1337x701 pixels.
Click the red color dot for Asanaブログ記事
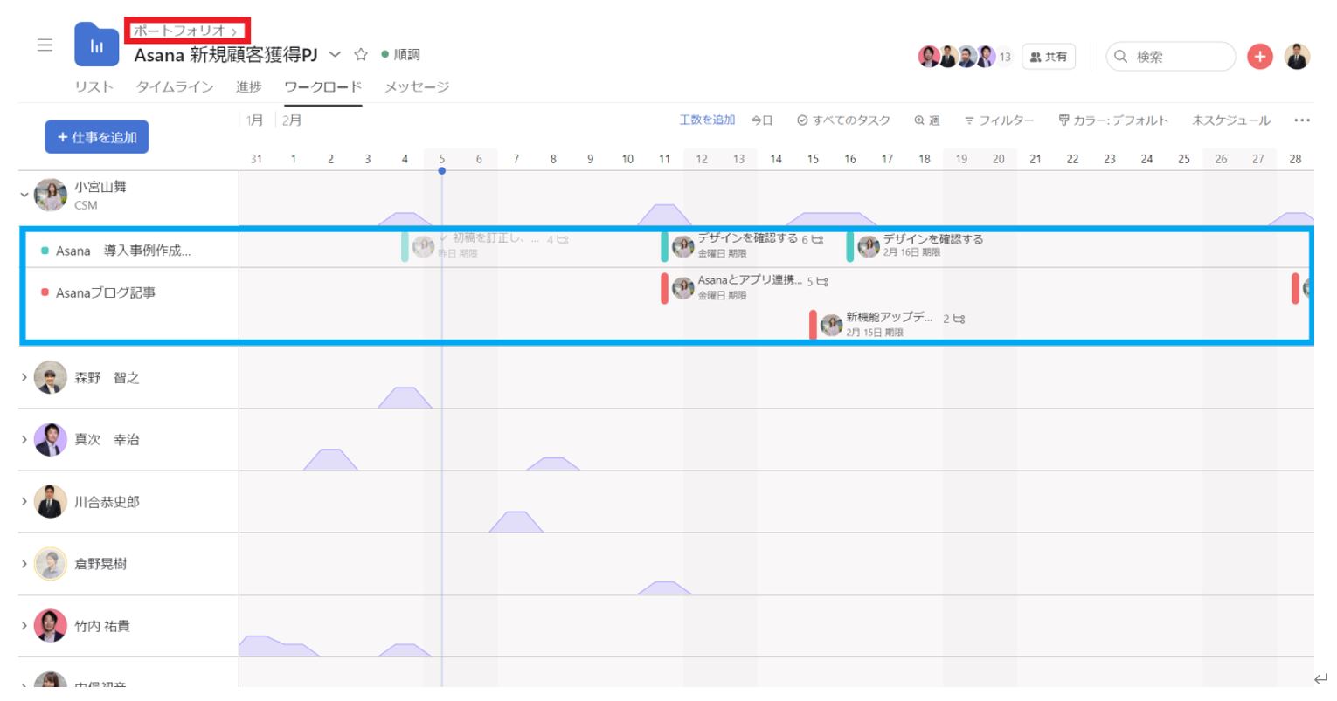[x=45, y=292]
